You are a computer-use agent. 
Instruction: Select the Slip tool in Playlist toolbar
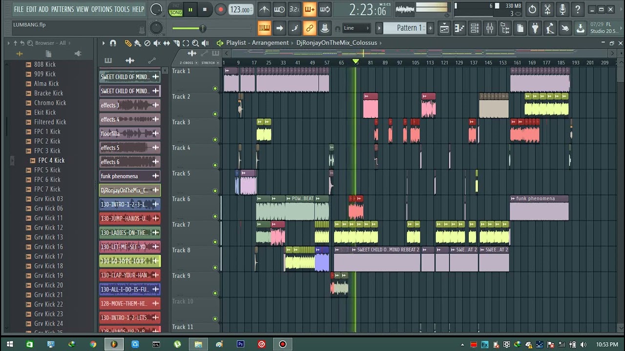[x=167, y=43]
